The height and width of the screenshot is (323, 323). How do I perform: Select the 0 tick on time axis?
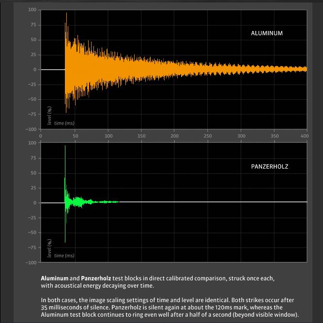tap(41, 136)
